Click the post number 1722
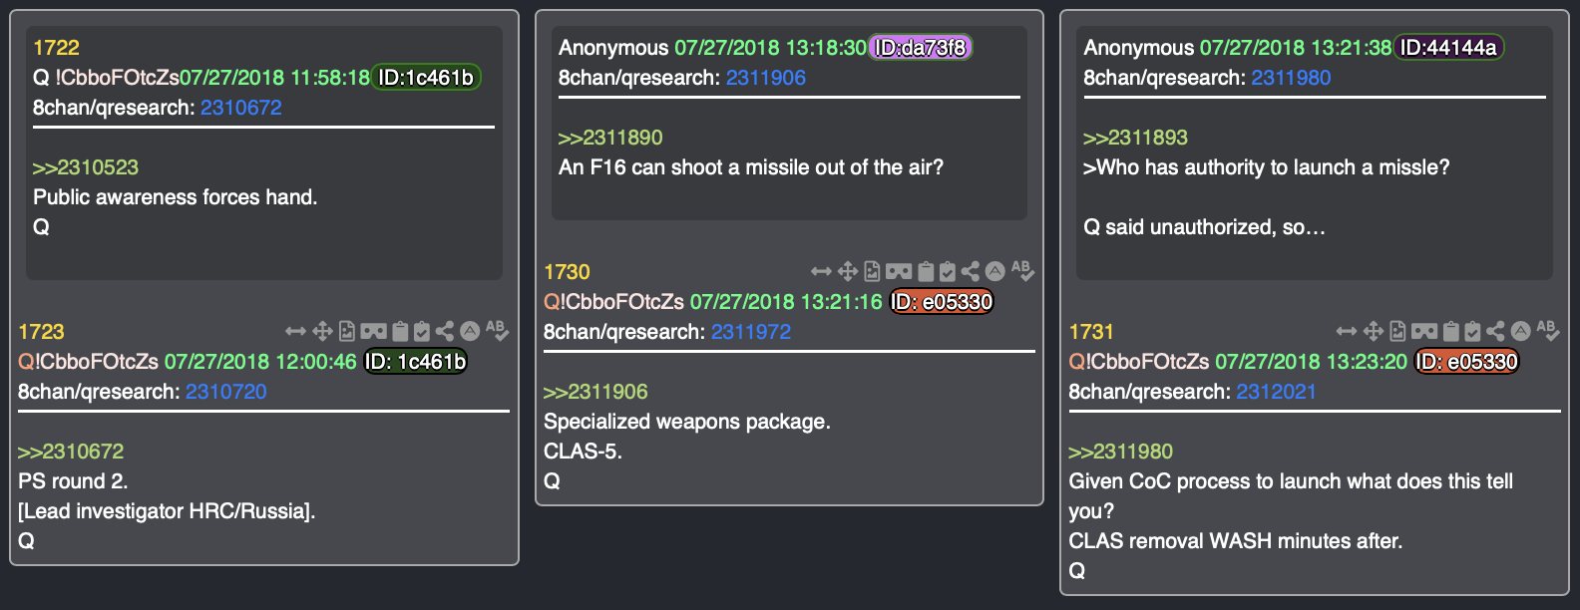This screenshot has height=610, width=1580. pos(56,48)
